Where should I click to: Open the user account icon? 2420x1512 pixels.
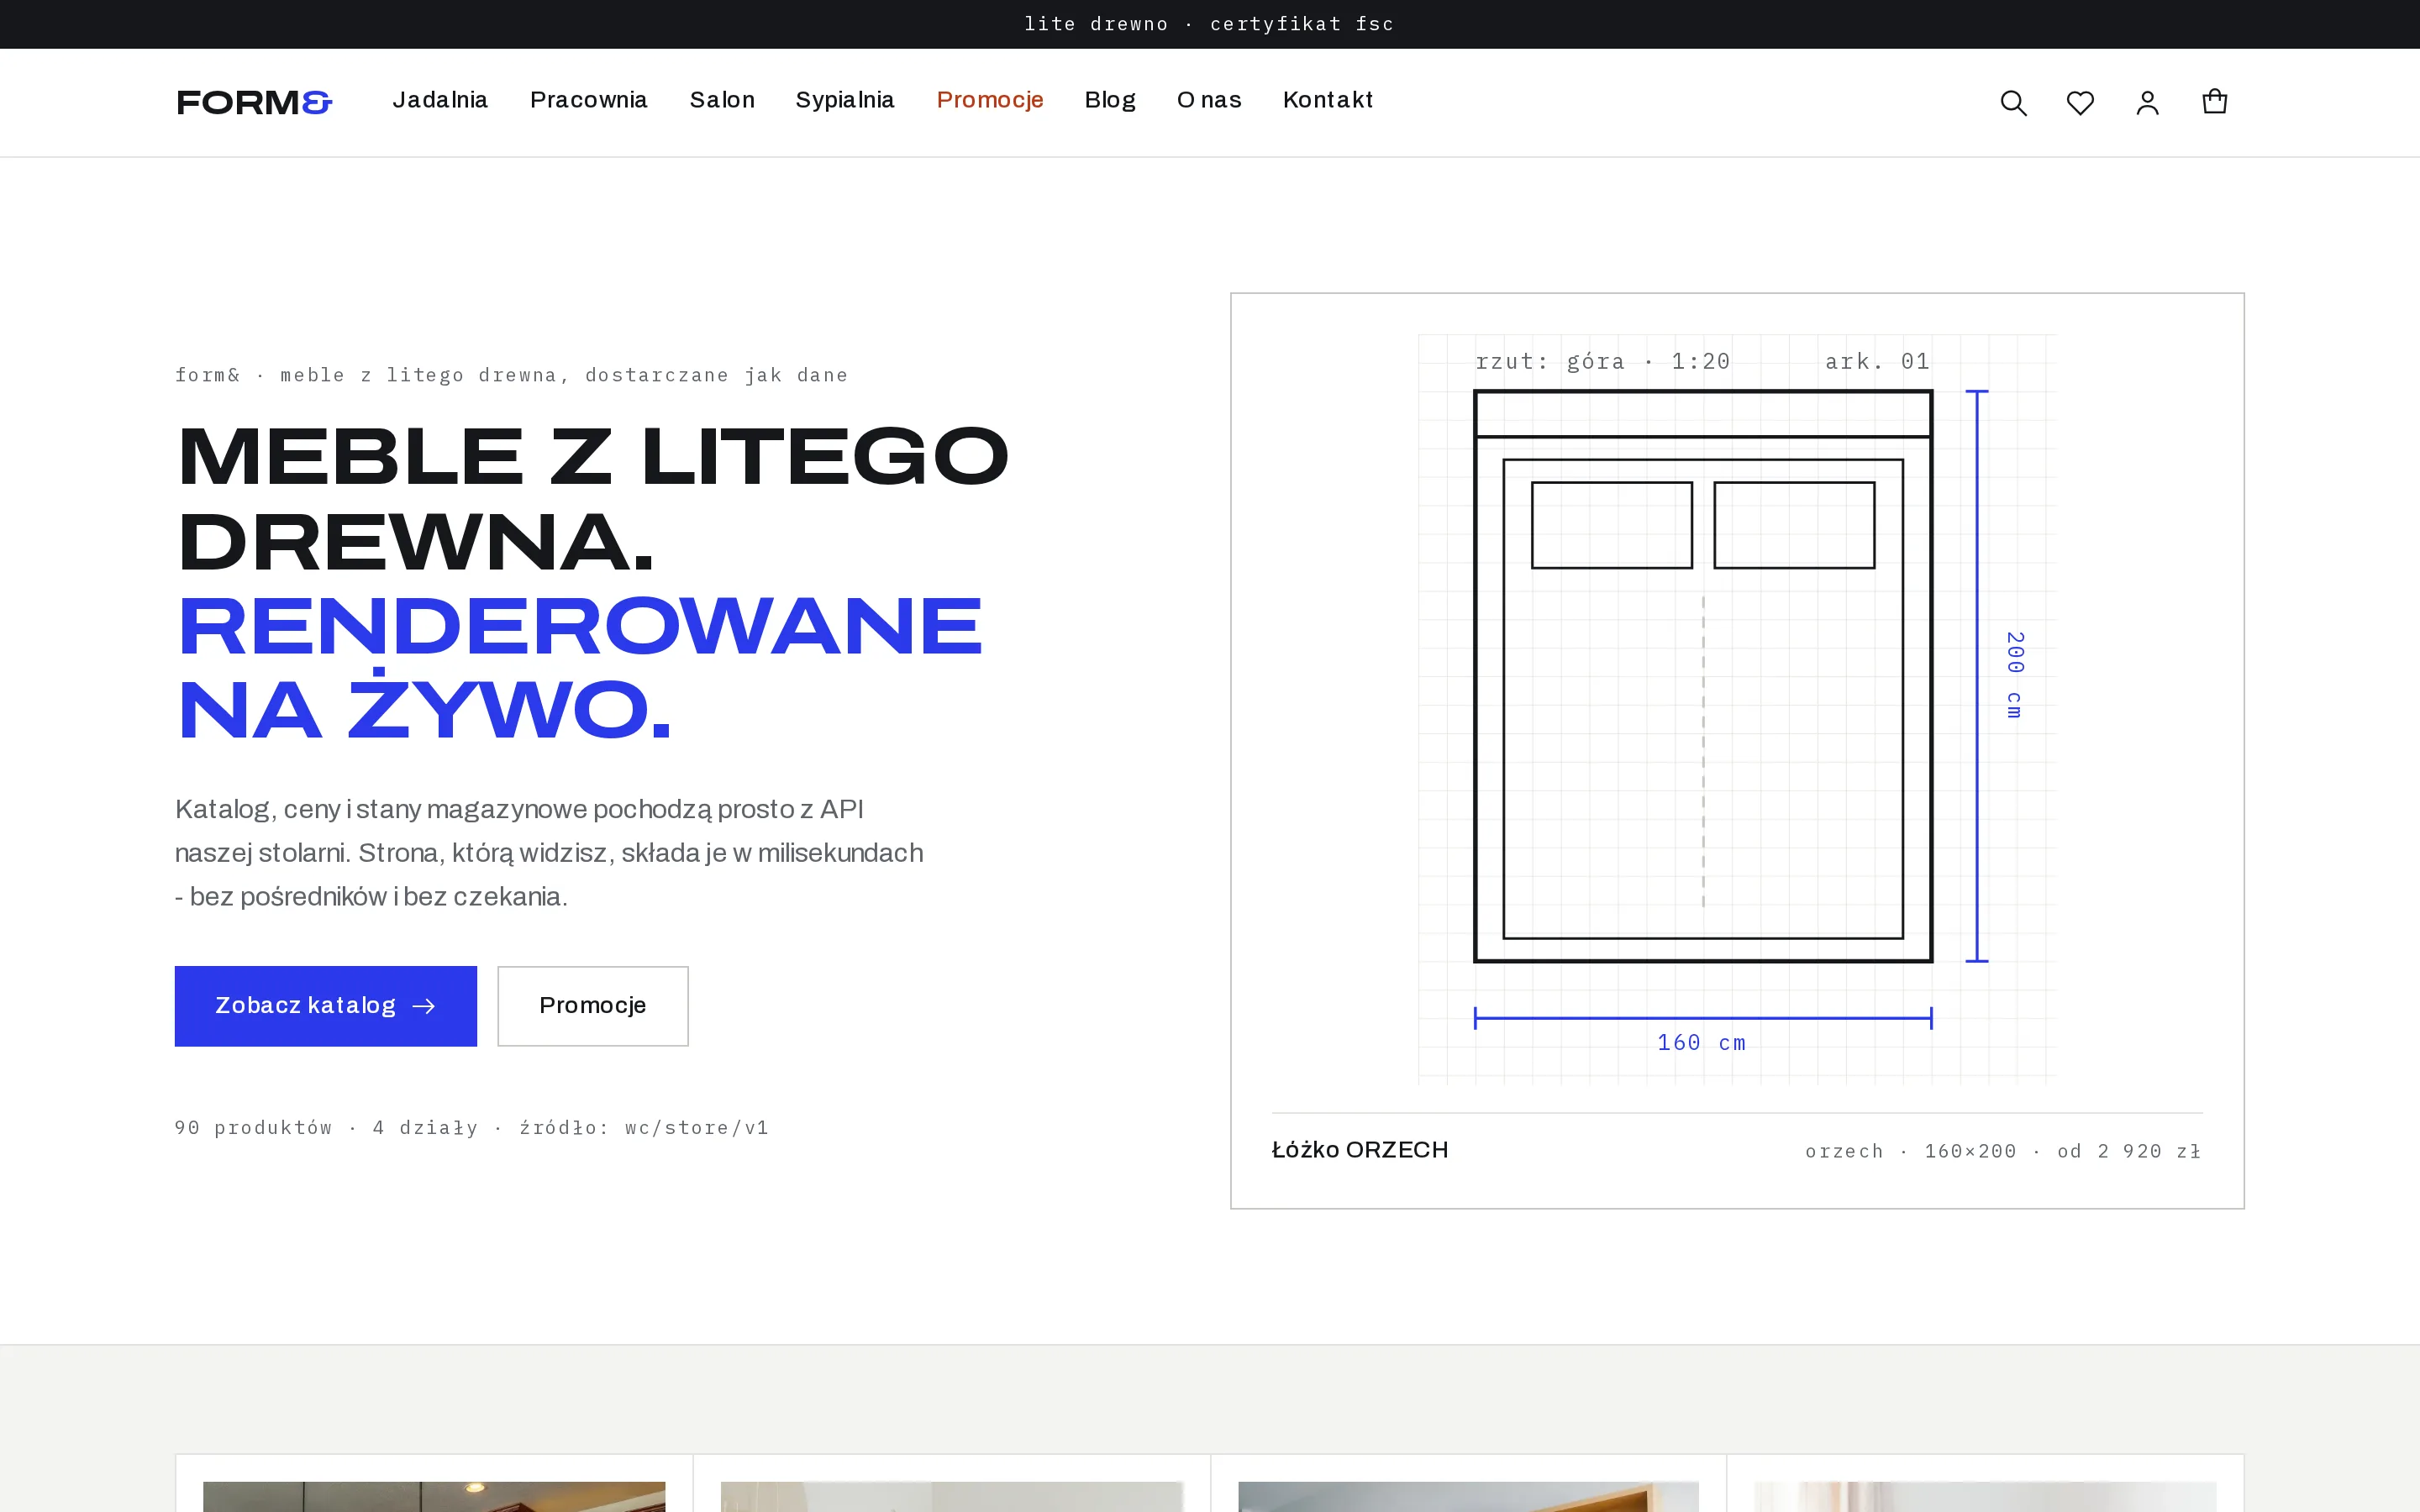(x=2147, y=103)
